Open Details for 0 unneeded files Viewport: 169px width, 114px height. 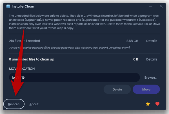tap(152, 59)
